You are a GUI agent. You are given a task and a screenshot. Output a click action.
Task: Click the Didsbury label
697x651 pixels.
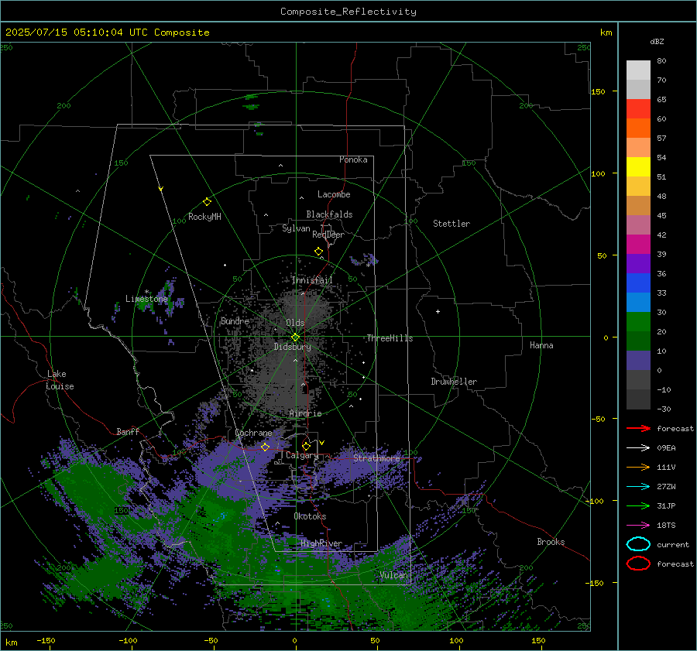click(293, 347)
